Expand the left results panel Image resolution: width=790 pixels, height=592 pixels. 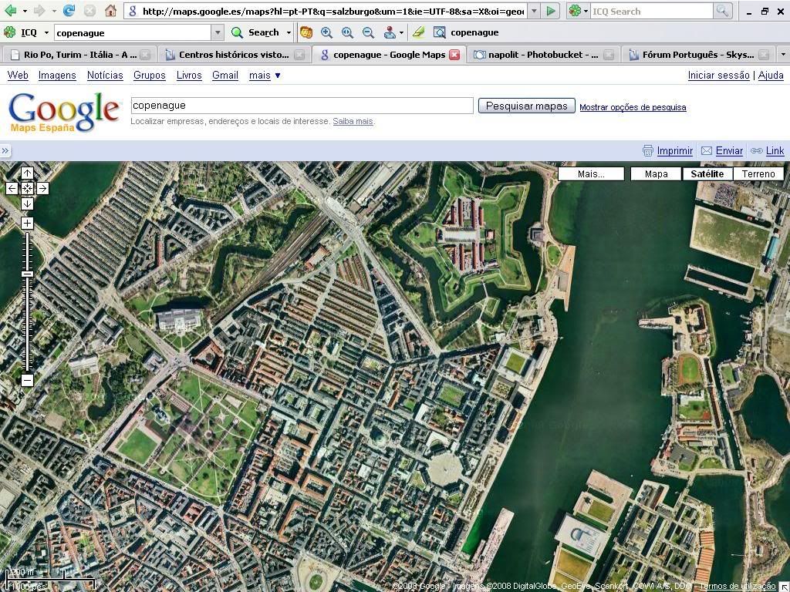[5, 151]
